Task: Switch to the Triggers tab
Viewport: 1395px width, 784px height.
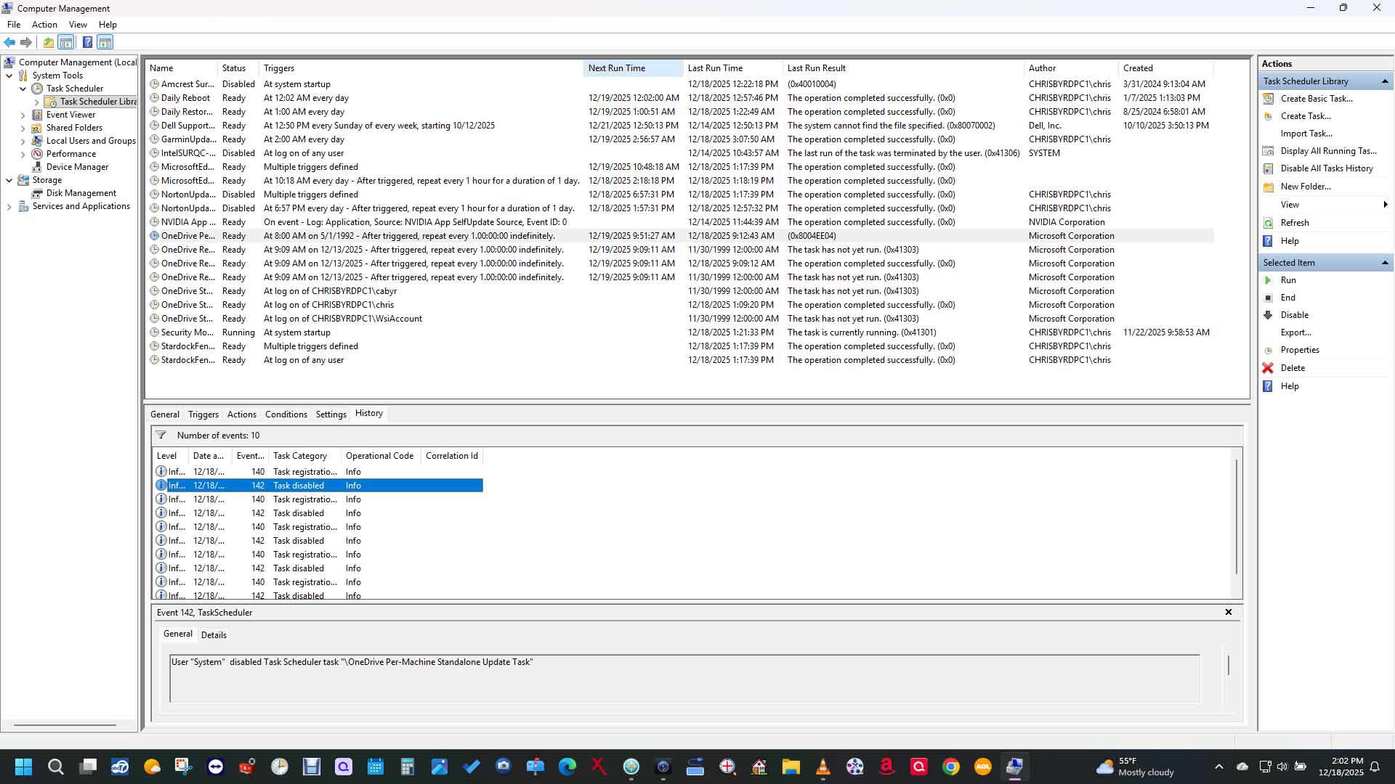Action: tap(203, 415)
